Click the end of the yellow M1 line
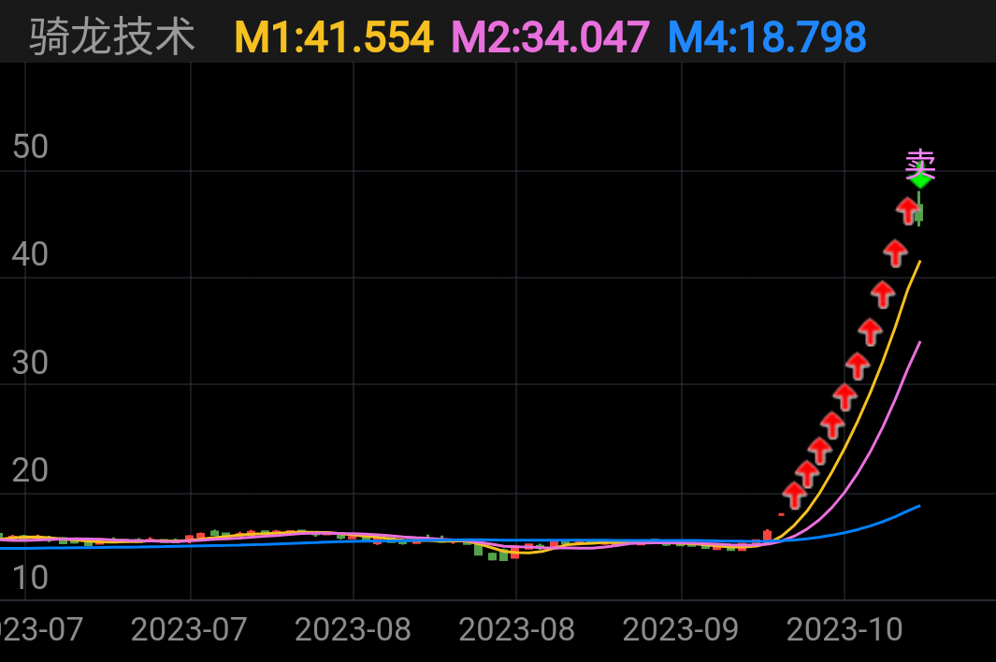996x662 pixels. 920,262
